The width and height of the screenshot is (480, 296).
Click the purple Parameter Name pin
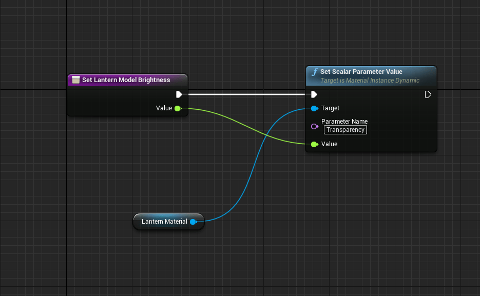point(314,126)
